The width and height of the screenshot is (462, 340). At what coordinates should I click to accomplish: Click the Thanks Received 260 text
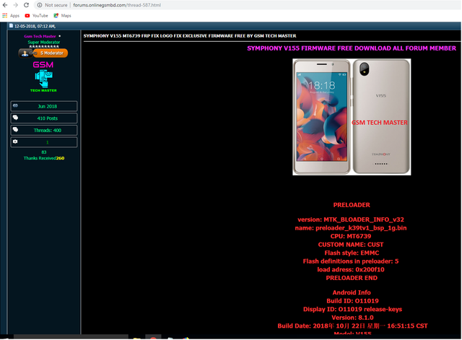pos(44,158)
